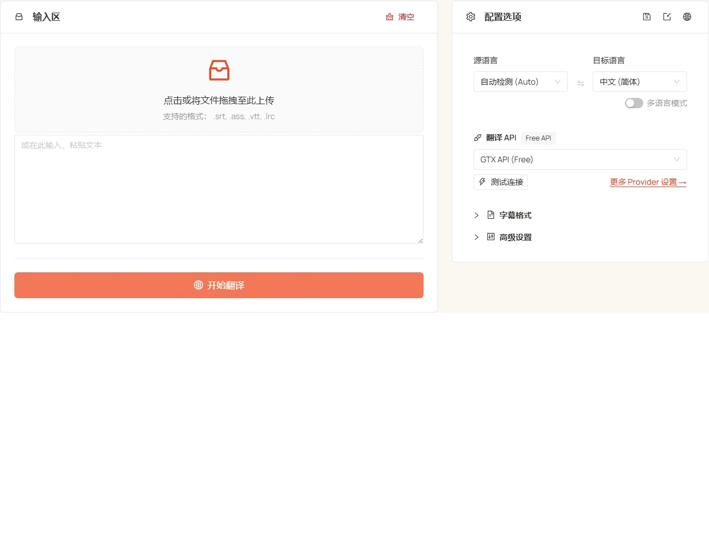Click the 输入区 heading
Image resolution: width=709 pixels, height=544 pixels.
46,17
